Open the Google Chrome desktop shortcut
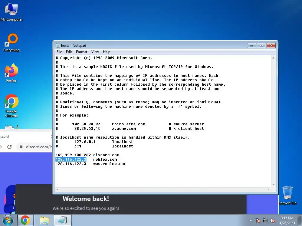Image resolution: width=302 pixels, height=226 pixels. [12, 106]
